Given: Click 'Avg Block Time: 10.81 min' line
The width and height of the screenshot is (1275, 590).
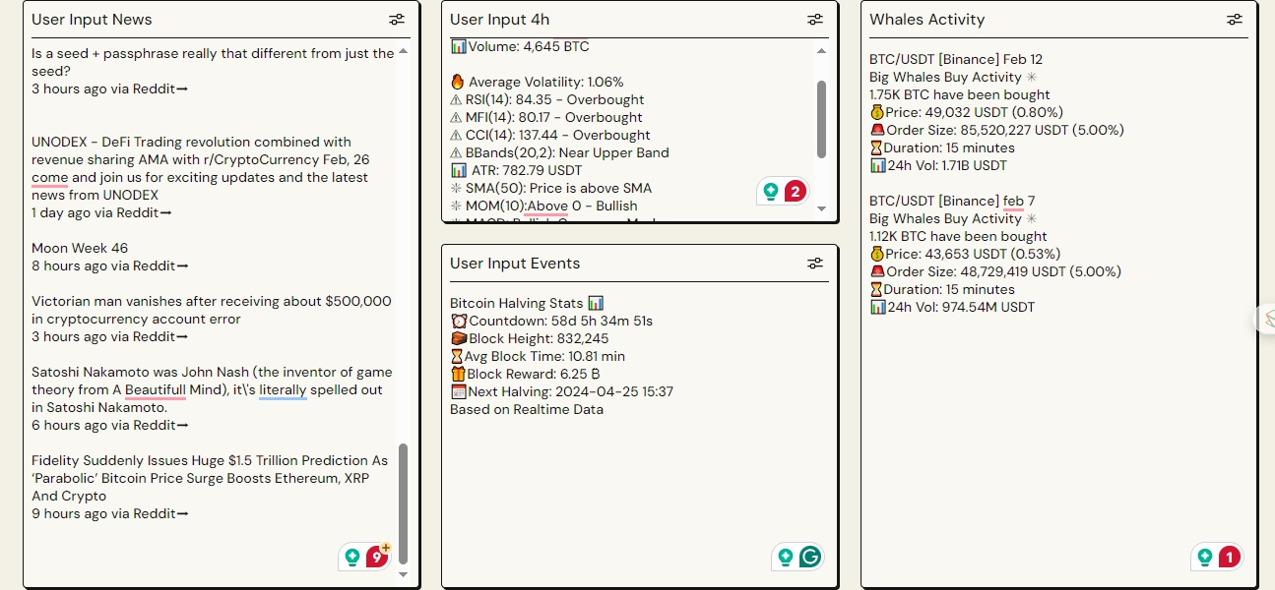Looking at the screenshot, I should coord(538,356).
